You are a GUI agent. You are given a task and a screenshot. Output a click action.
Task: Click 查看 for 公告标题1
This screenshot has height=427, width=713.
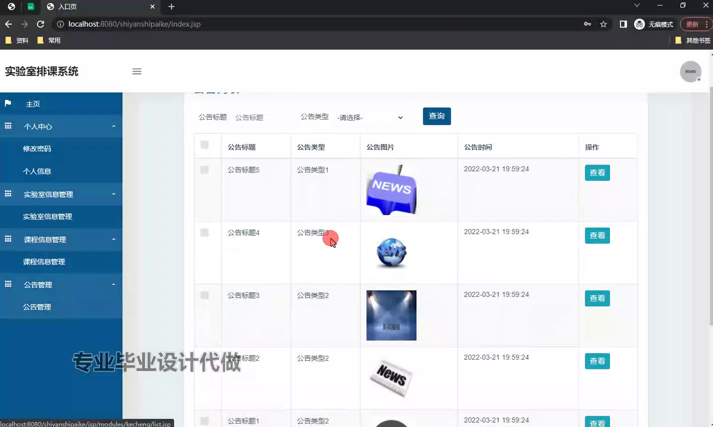pos(597,422)
